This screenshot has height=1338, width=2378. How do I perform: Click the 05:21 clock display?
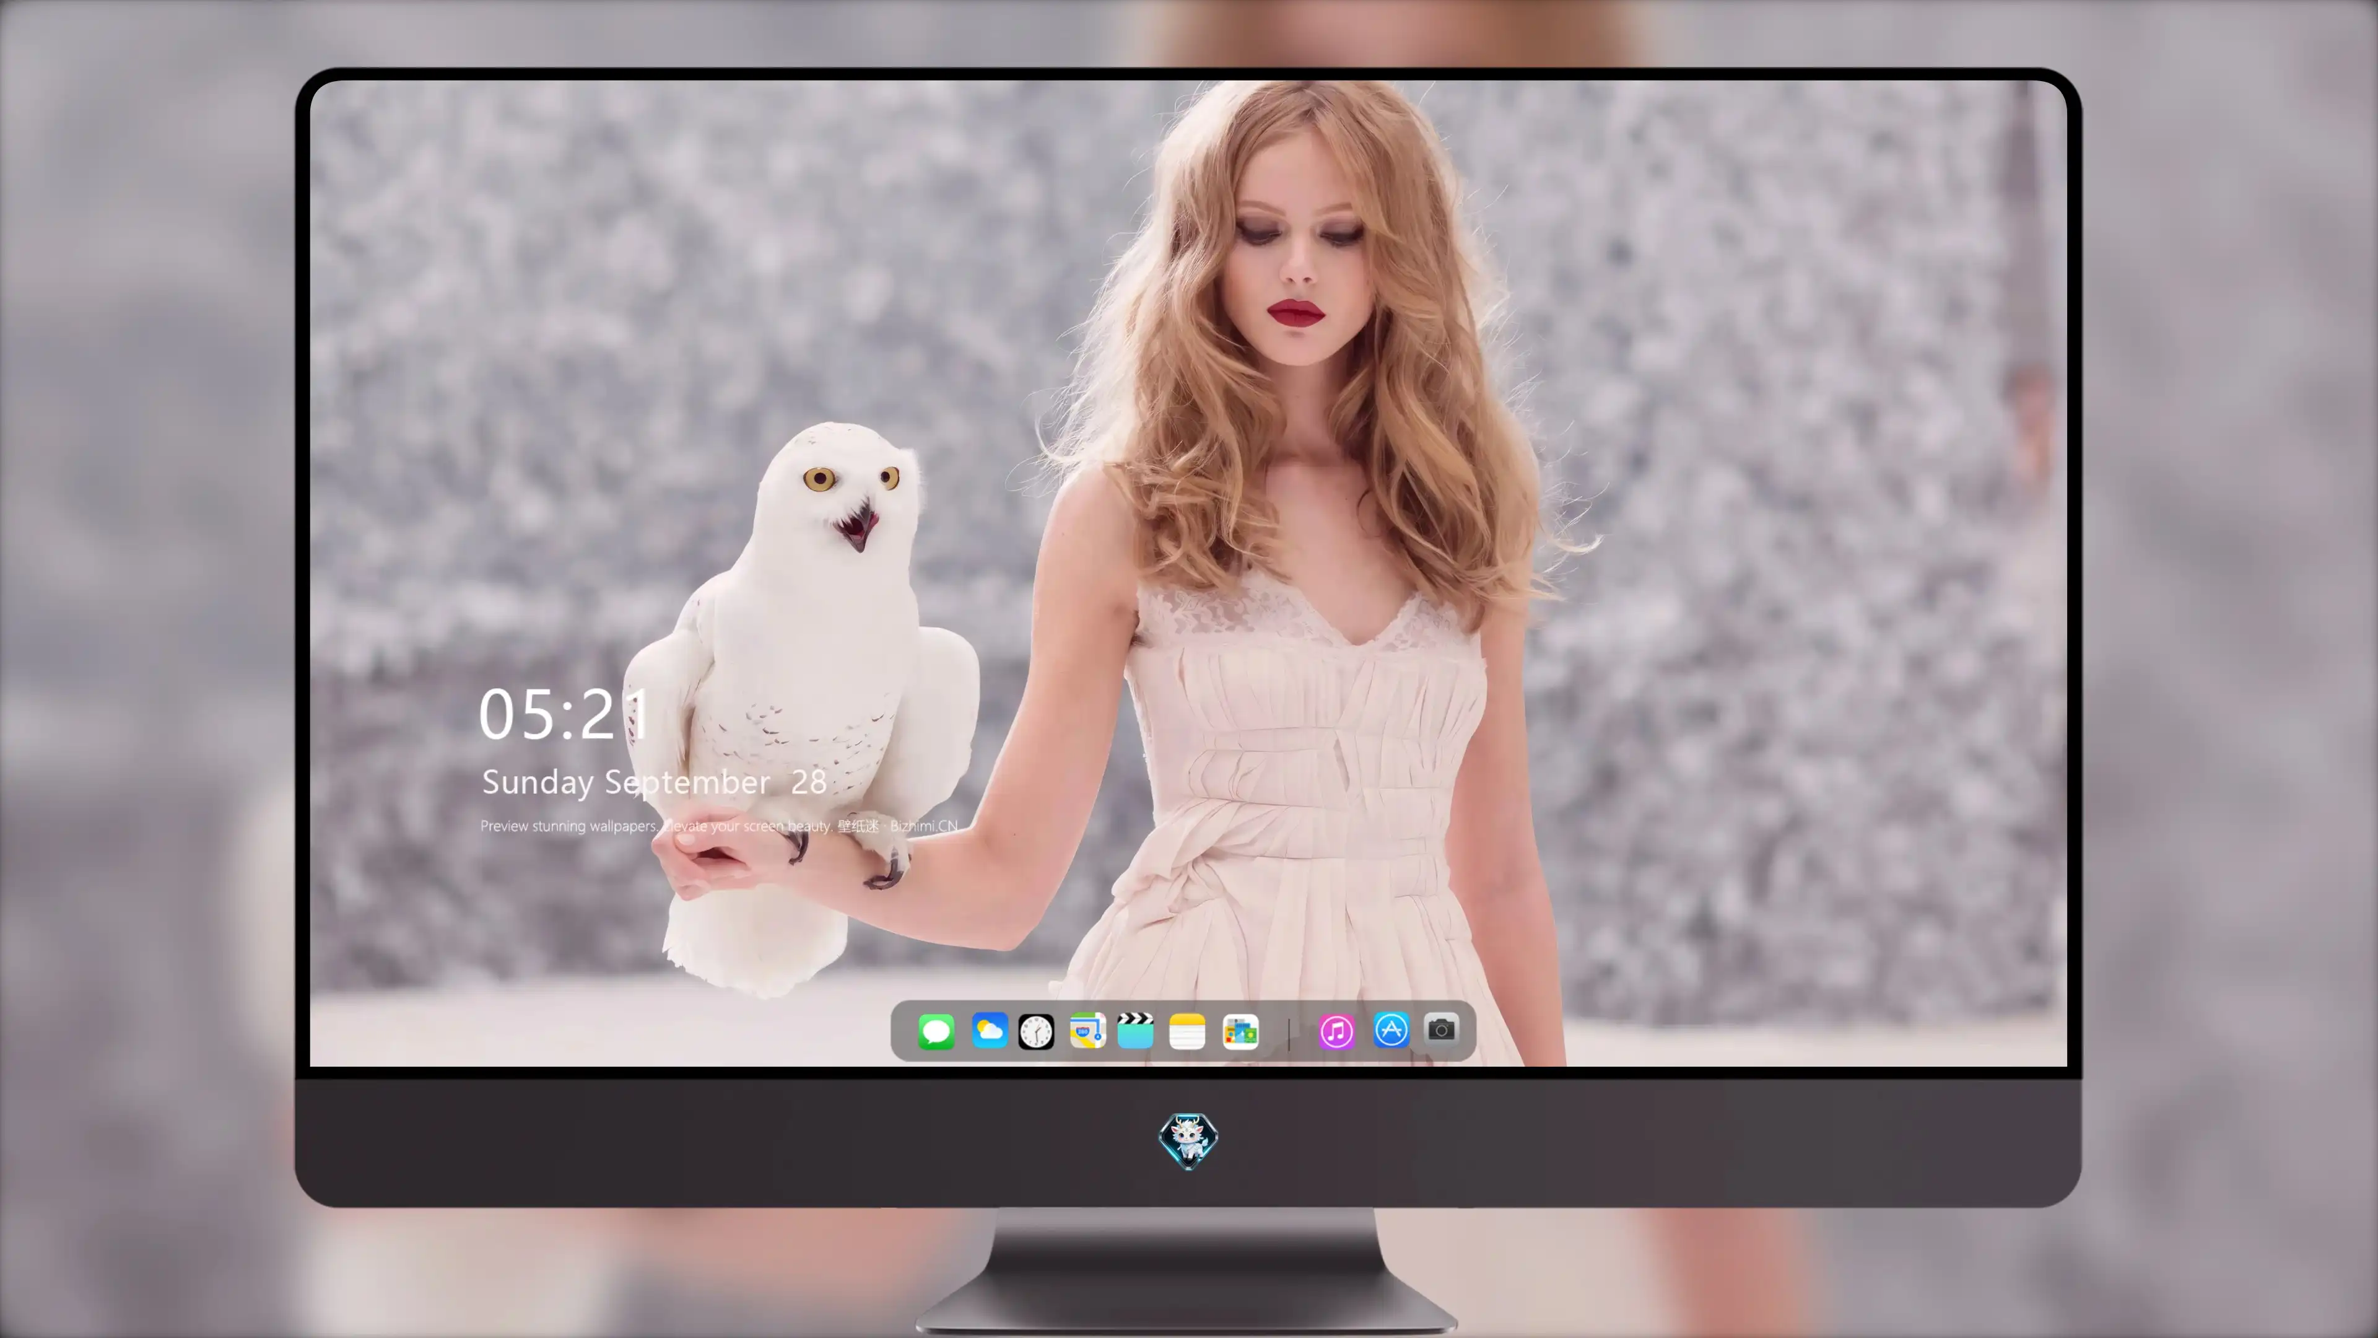564,714
